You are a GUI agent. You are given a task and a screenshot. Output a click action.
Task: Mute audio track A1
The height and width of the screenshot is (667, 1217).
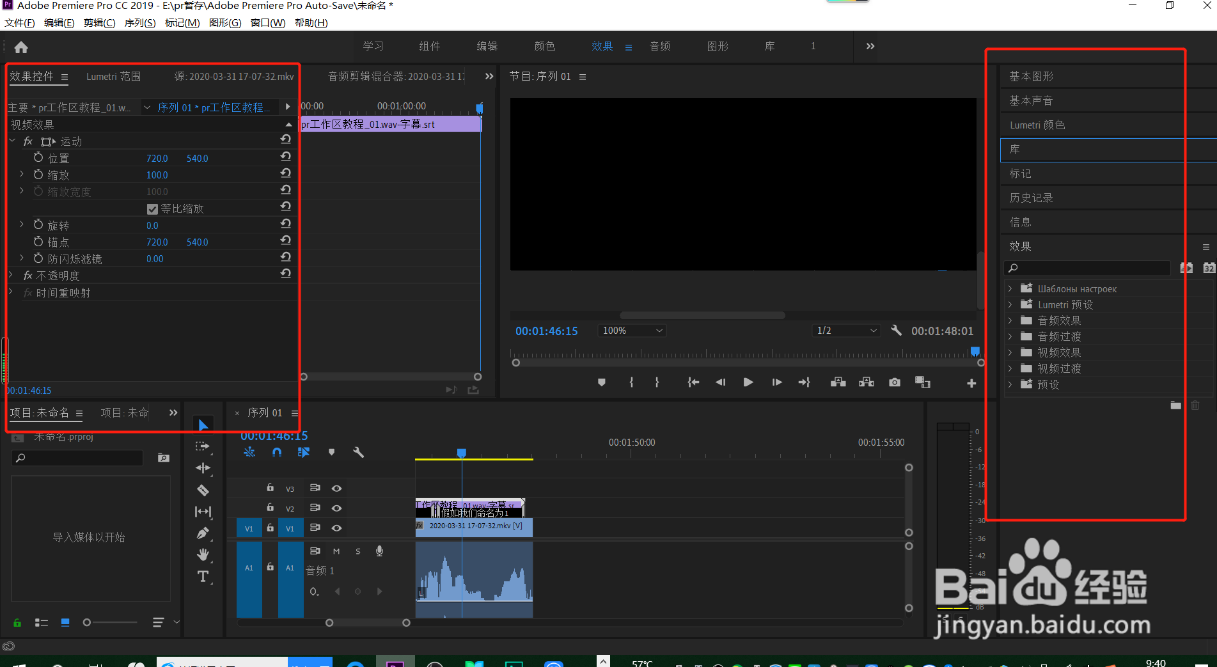[x=336, y=551]
